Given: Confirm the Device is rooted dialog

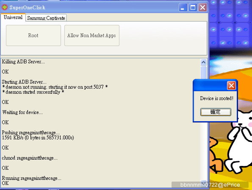Looking at the screenshot, I should click(216, 112).
